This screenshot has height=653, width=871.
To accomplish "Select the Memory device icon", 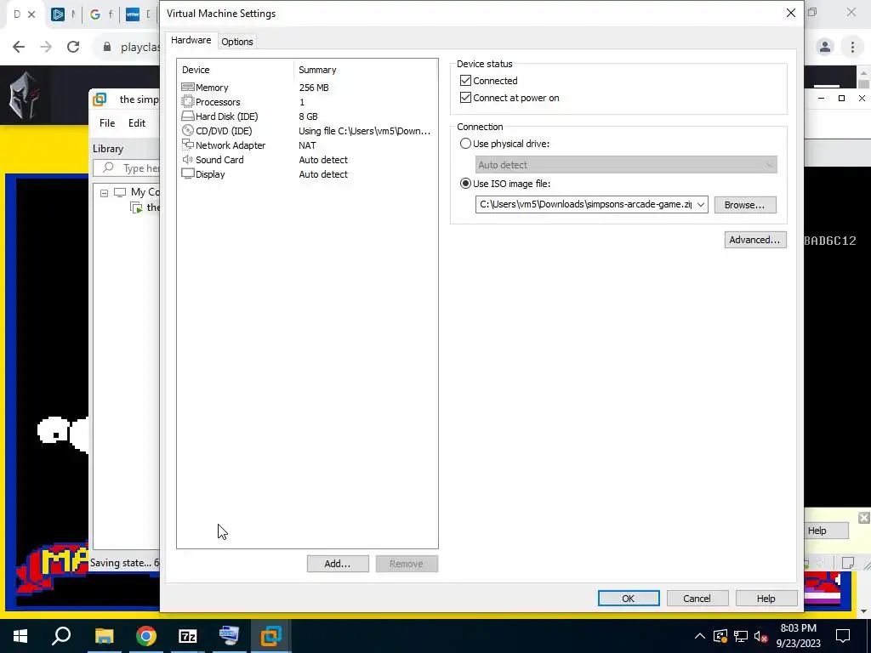I will pos(188,88).
